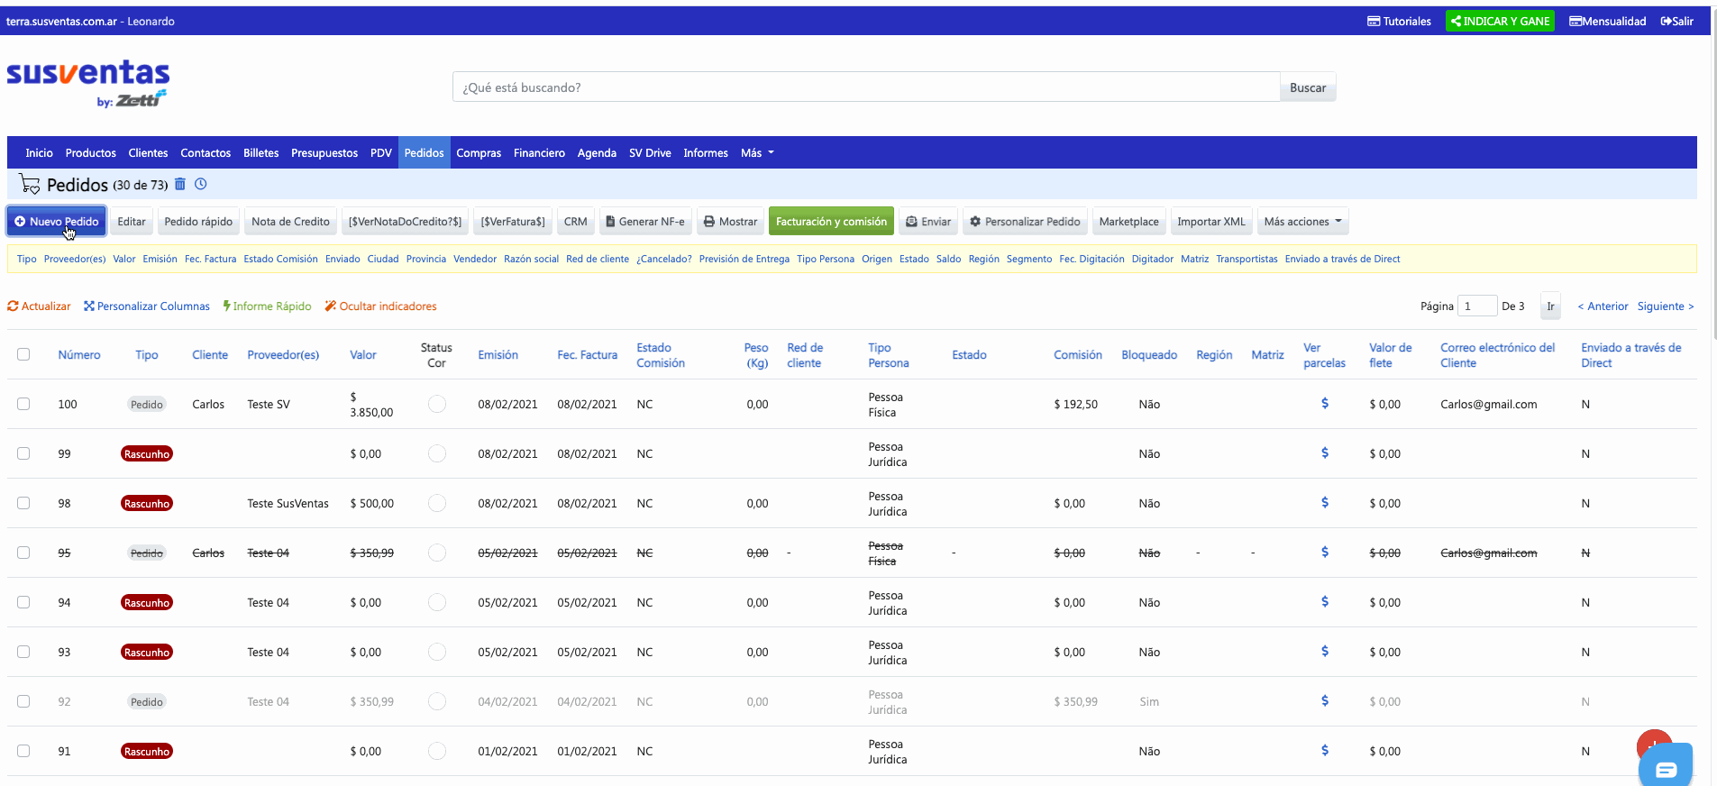Viewport: 1717px width, 786px height.
Task: Open Mensualidad in top bar
Action: (1607, 21)
